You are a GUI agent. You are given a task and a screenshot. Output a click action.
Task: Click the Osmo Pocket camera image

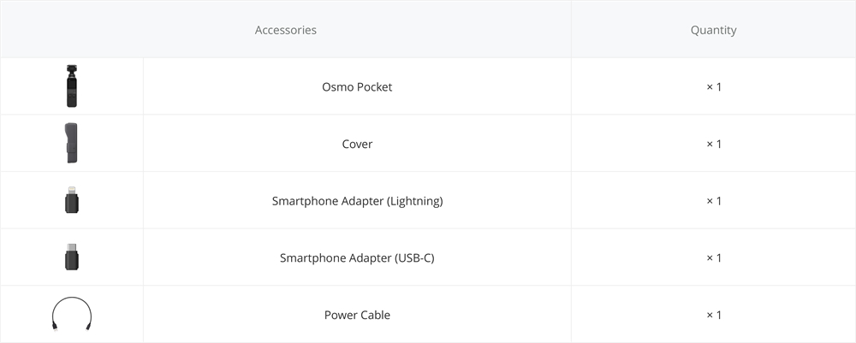click(72, 86)
